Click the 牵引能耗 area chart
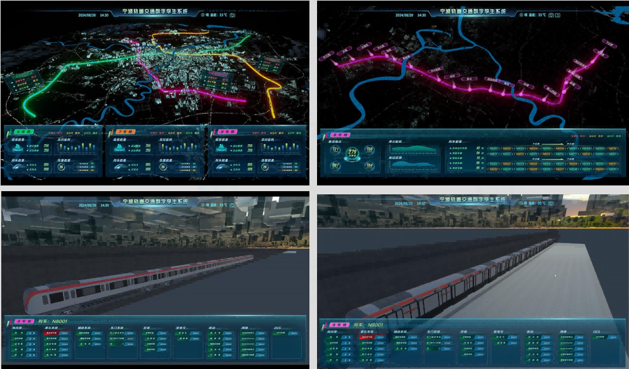Screen dimensions: 629x369 (413, 150)
